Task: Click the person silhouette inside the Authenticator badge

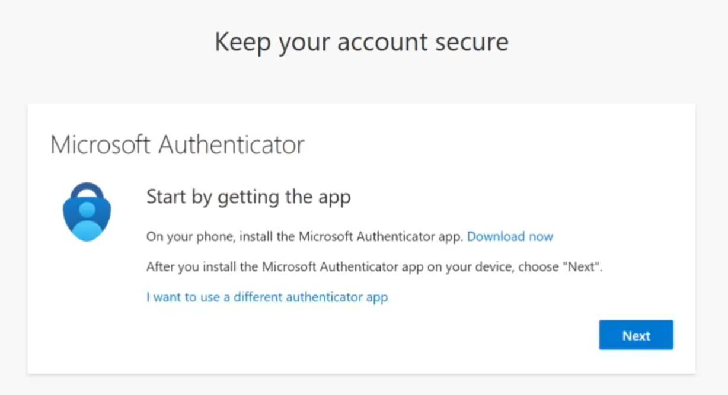Action: (x=87, y=220)
